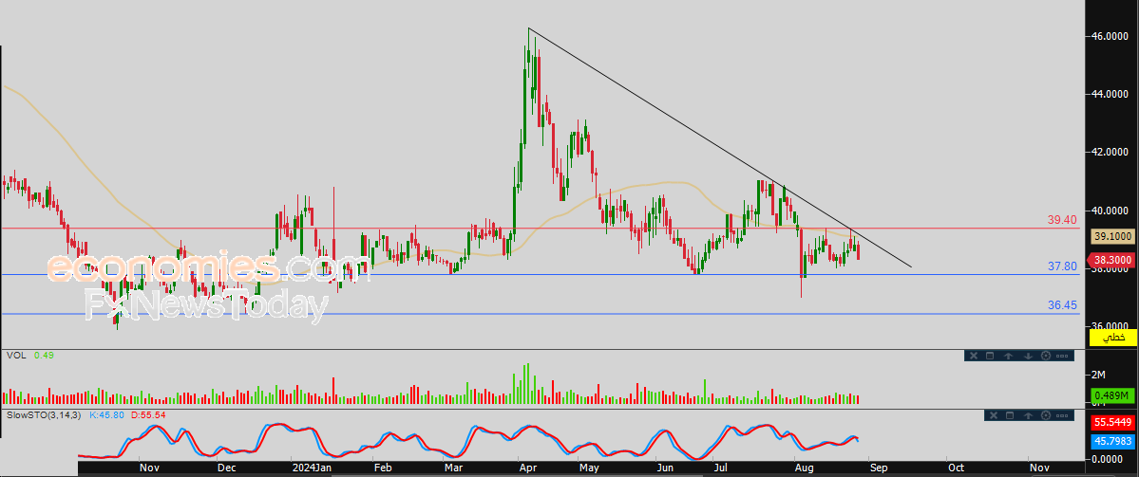This screenshot has width=1139, height=477.
Task: Open SlowSTO panel more options dots
Action: click(x=1062, y=415)
